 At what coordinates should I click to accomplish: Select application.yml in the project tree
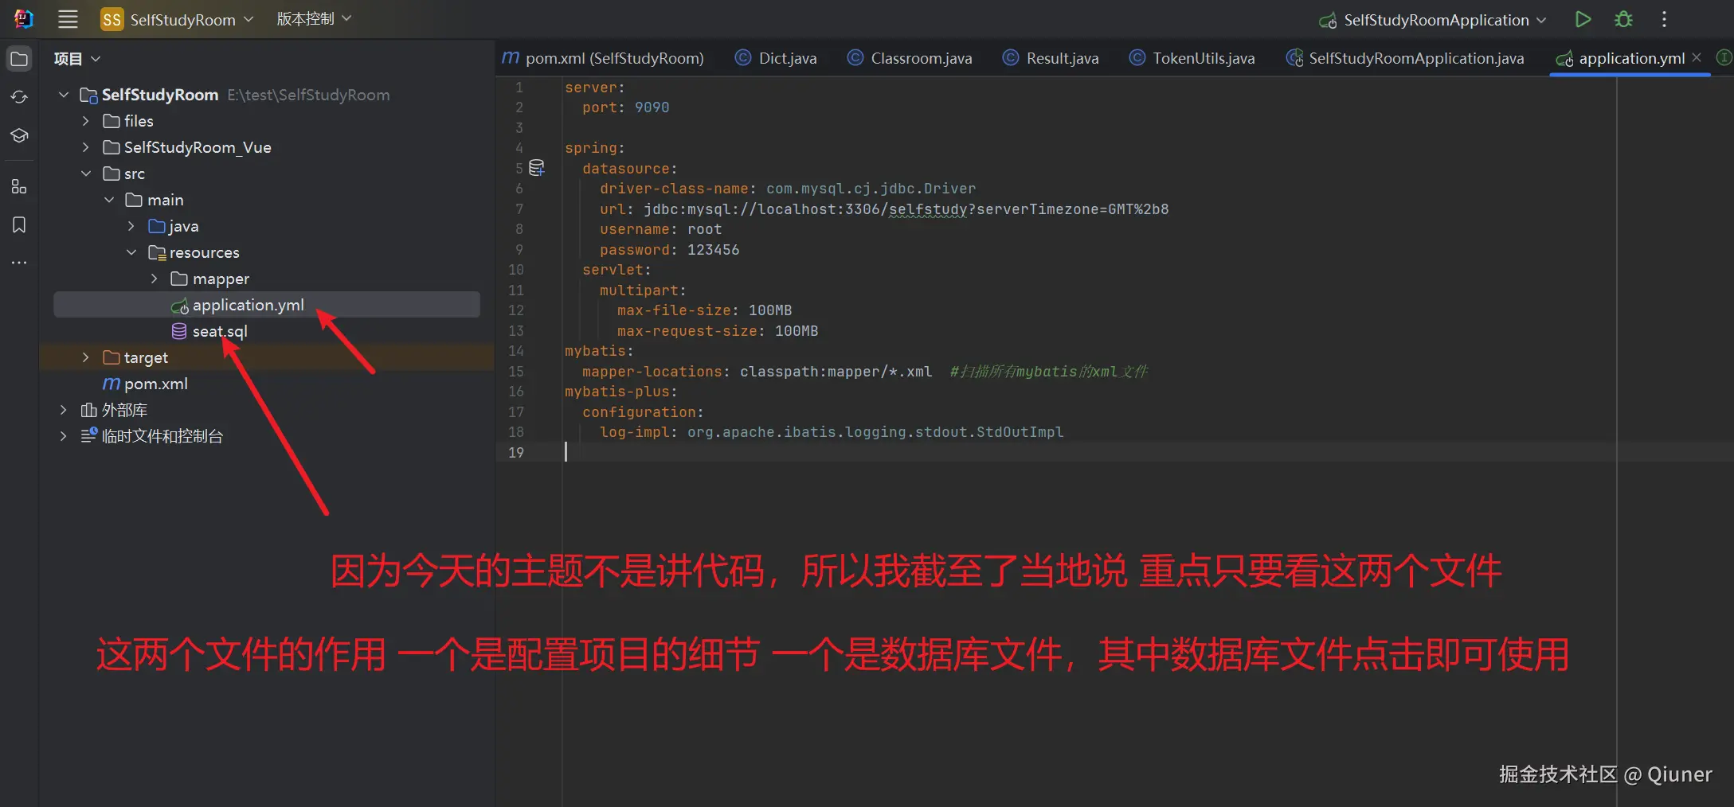click(267, 305)
